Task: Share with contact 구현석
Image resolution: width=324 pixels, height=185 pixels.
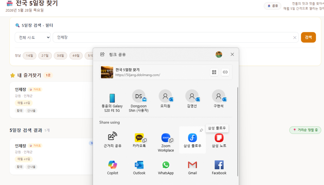Action: click(x=219, y=99)
